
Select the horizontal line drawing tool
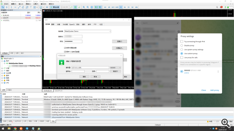tap(15, 7)
